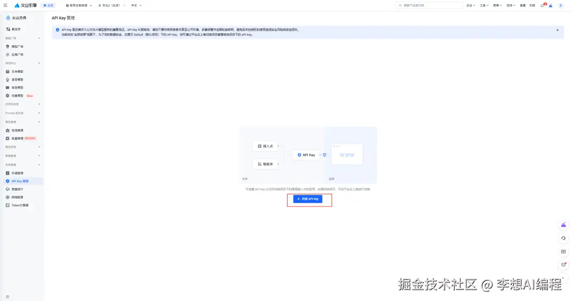Open 批量推理 in the sidebar
The height and width of the screenshot is (301, 571).
[21, 138]
